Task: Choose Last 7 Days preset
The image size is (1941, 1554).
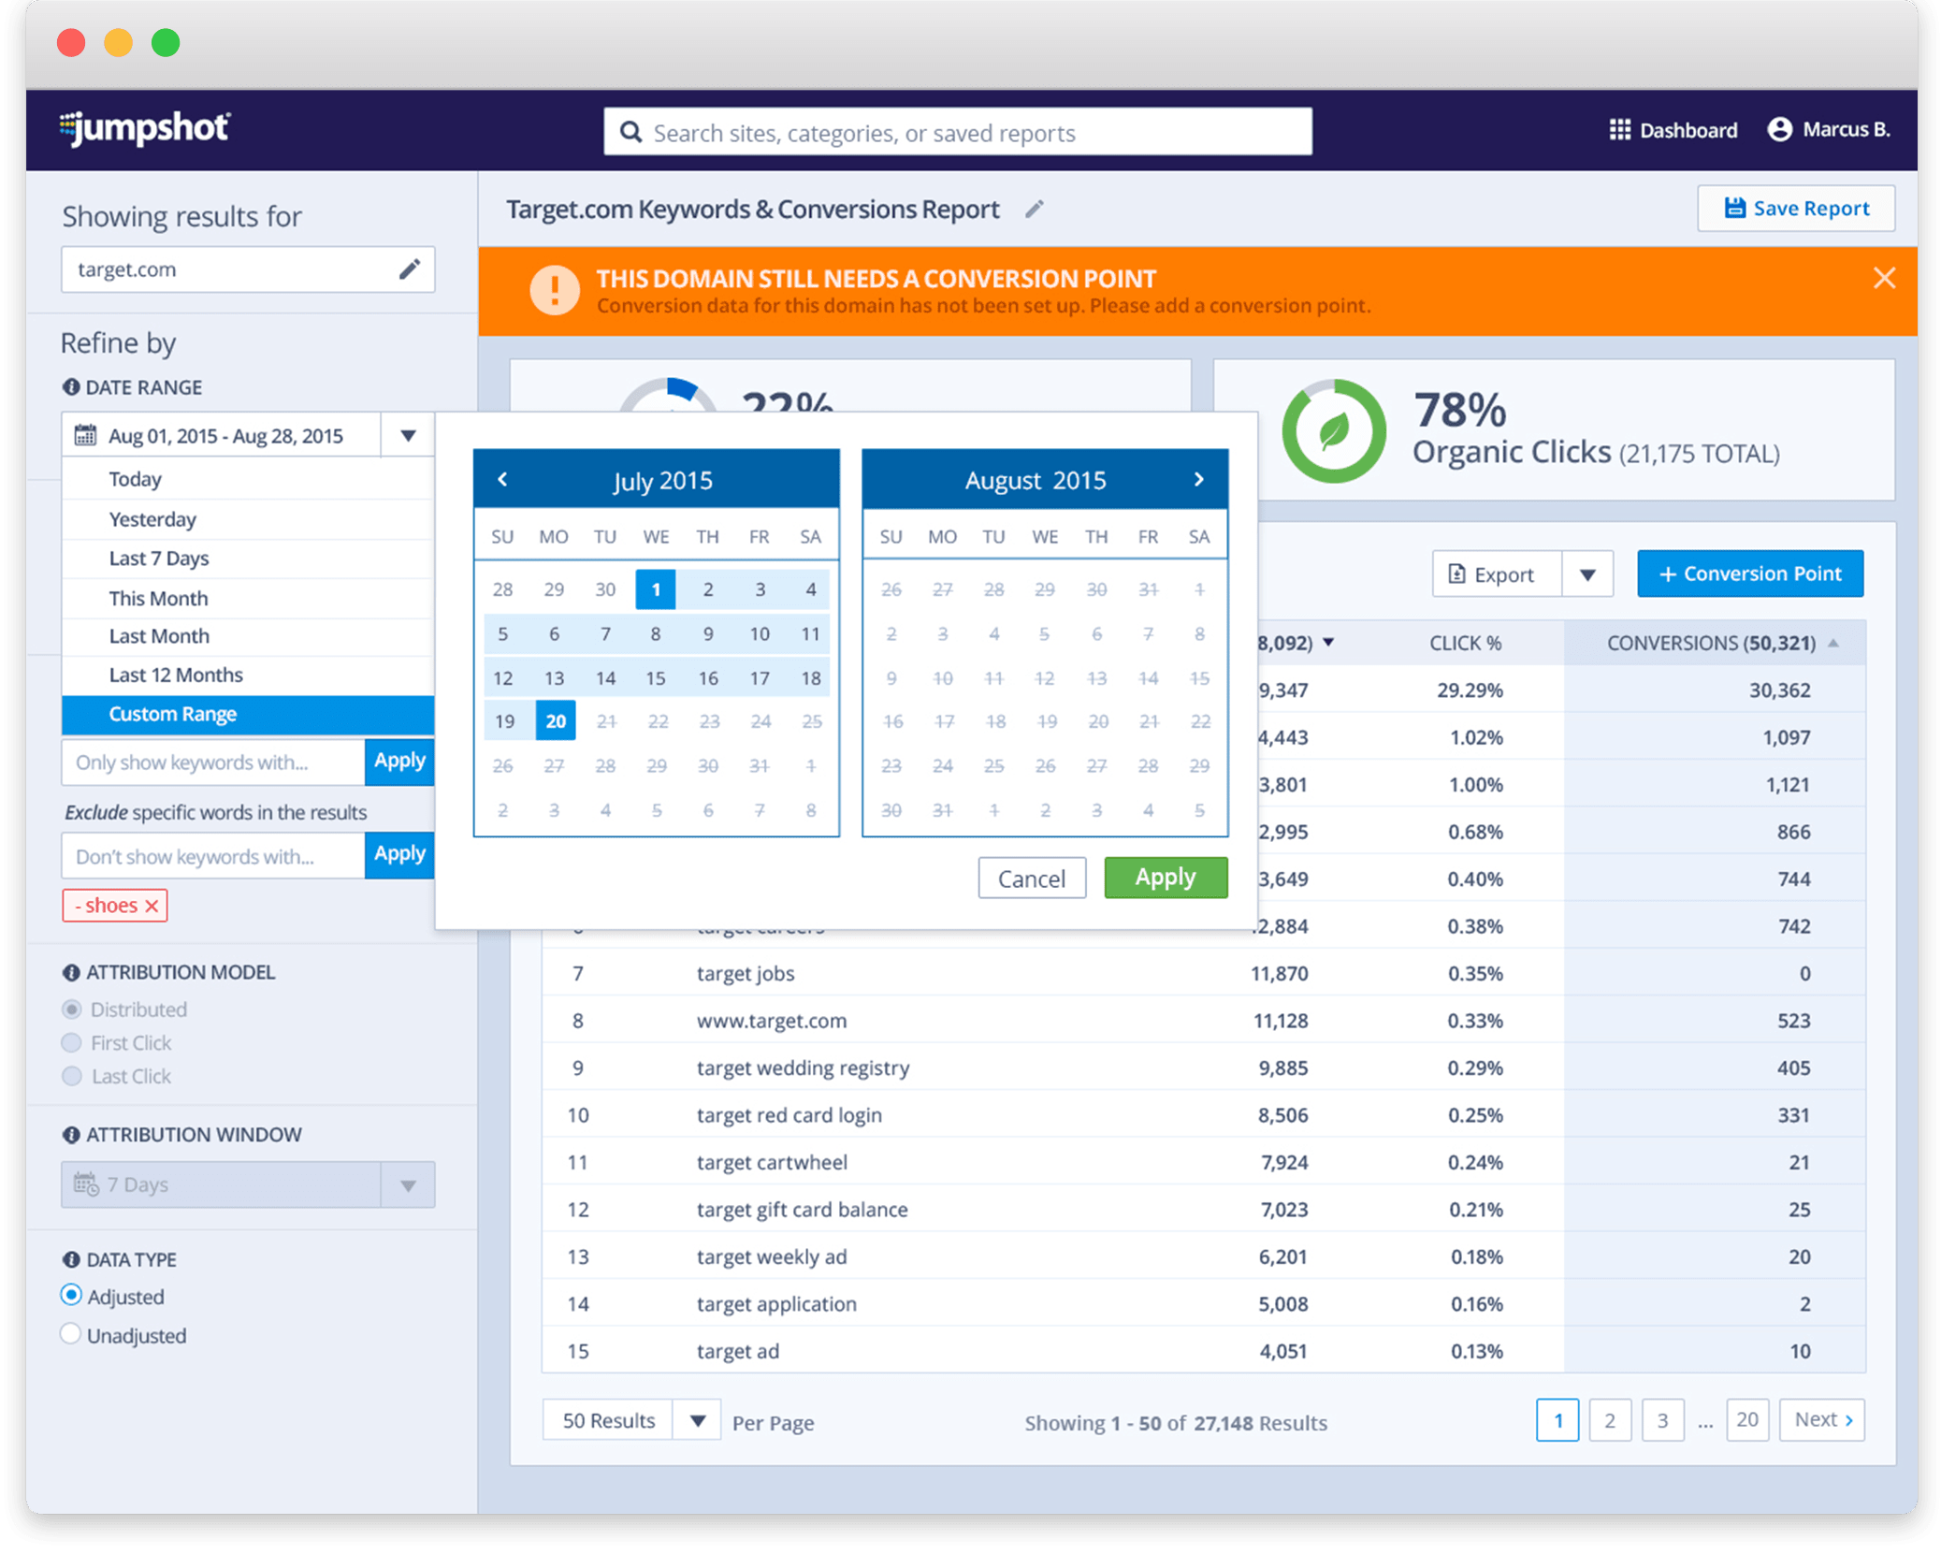Action: 159,559
